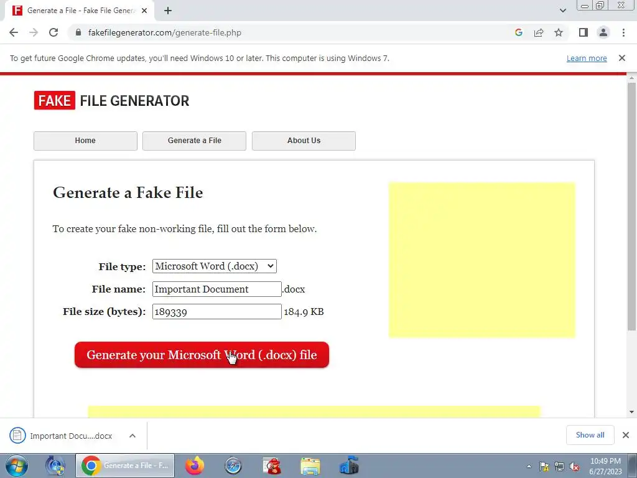Launch Firefox from the taskbar

195,466
